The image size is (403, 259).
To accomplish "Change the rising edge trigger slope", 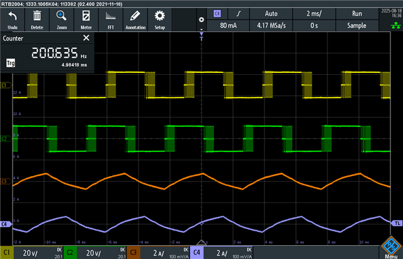I will pyautogui.click(x=239, y=14).
